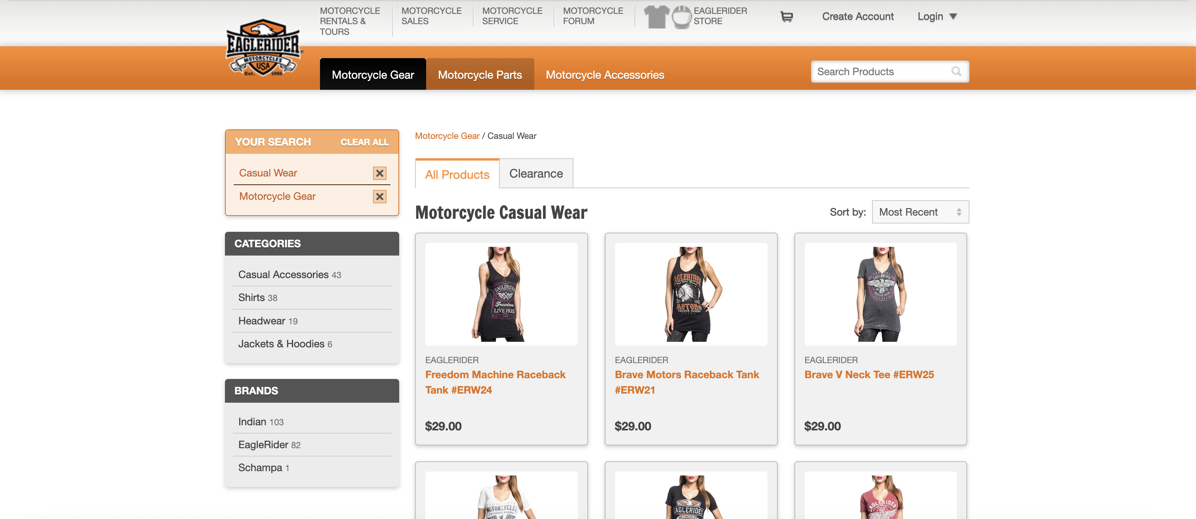Viewport: 1196px width, 519px height.
Task: Click Clear All in Your Search
Action: [x=364, y=142]
